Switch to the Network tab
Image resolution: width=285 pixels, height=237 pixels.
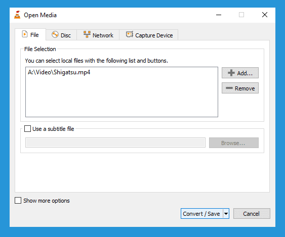(98, 35)
